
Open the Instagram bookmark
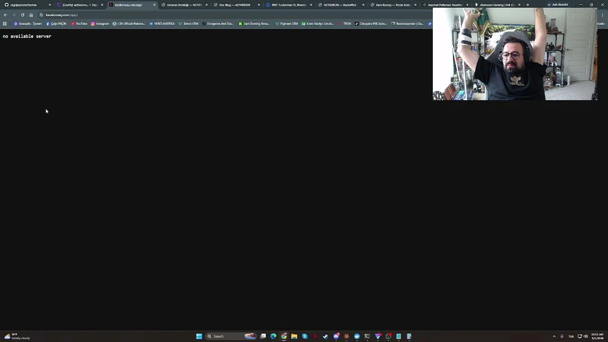100,23
